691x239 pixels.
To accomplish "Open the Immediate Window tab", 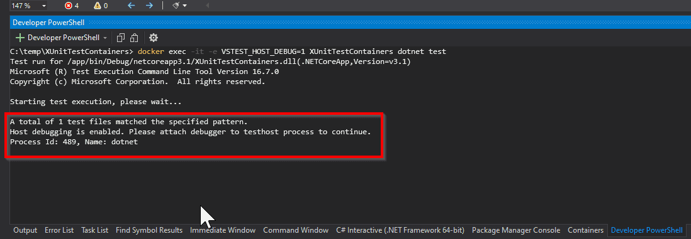I will pyautogui.click(x=223, y=230).
